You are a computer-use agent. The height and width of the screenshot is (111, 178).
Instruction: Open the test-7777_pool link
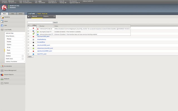tap(42, 54)
